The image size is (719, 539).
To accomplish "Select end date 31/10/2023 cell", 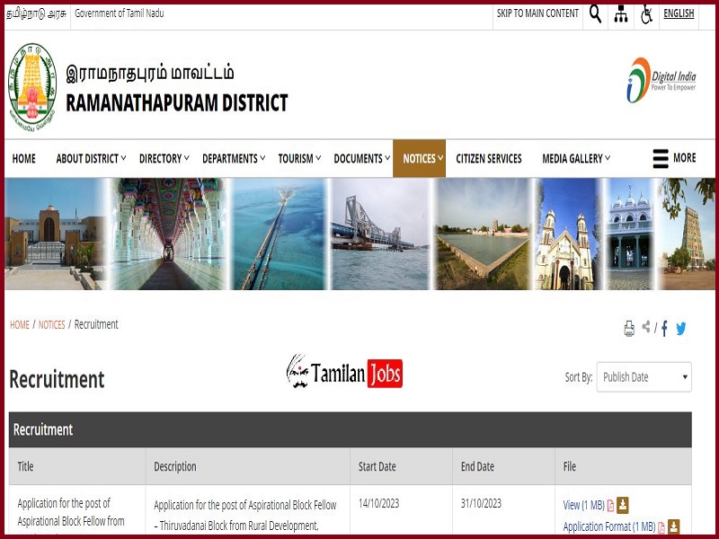I will pos(481,504).
